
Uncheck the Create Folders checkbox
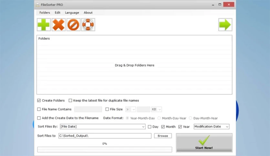[x=39, y=101]
